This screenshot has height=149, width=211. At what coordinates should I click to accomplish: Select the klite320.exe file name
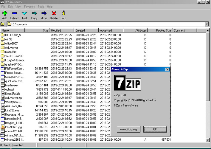click(12, 110)
